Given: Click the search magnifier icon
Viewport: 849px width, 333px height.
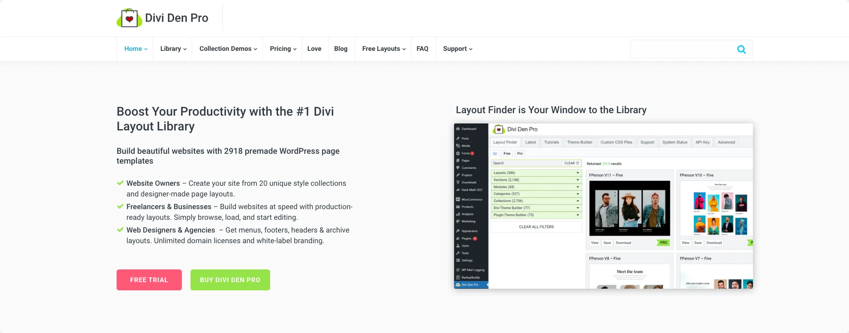Looking at the screenshot, I should [741, 49].
